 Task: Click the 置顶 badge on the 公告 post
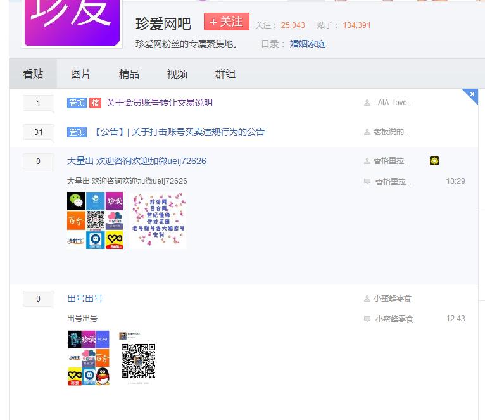coord(77,132)
